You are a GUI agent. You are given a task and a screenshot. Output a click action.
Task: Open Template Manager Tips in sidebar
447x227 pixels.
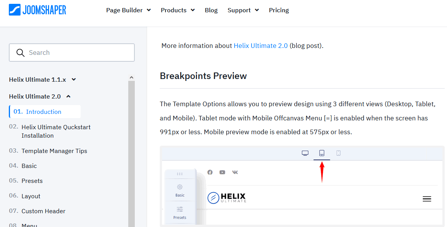point(54,151)
